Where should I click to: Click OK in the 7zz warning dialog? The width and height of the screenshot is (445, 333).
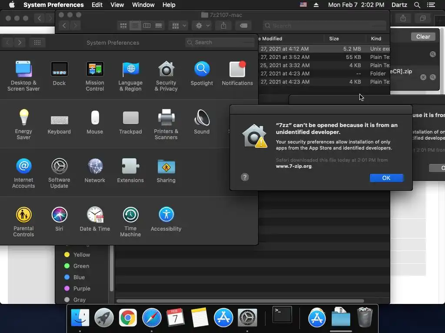[x=386, y=178]
